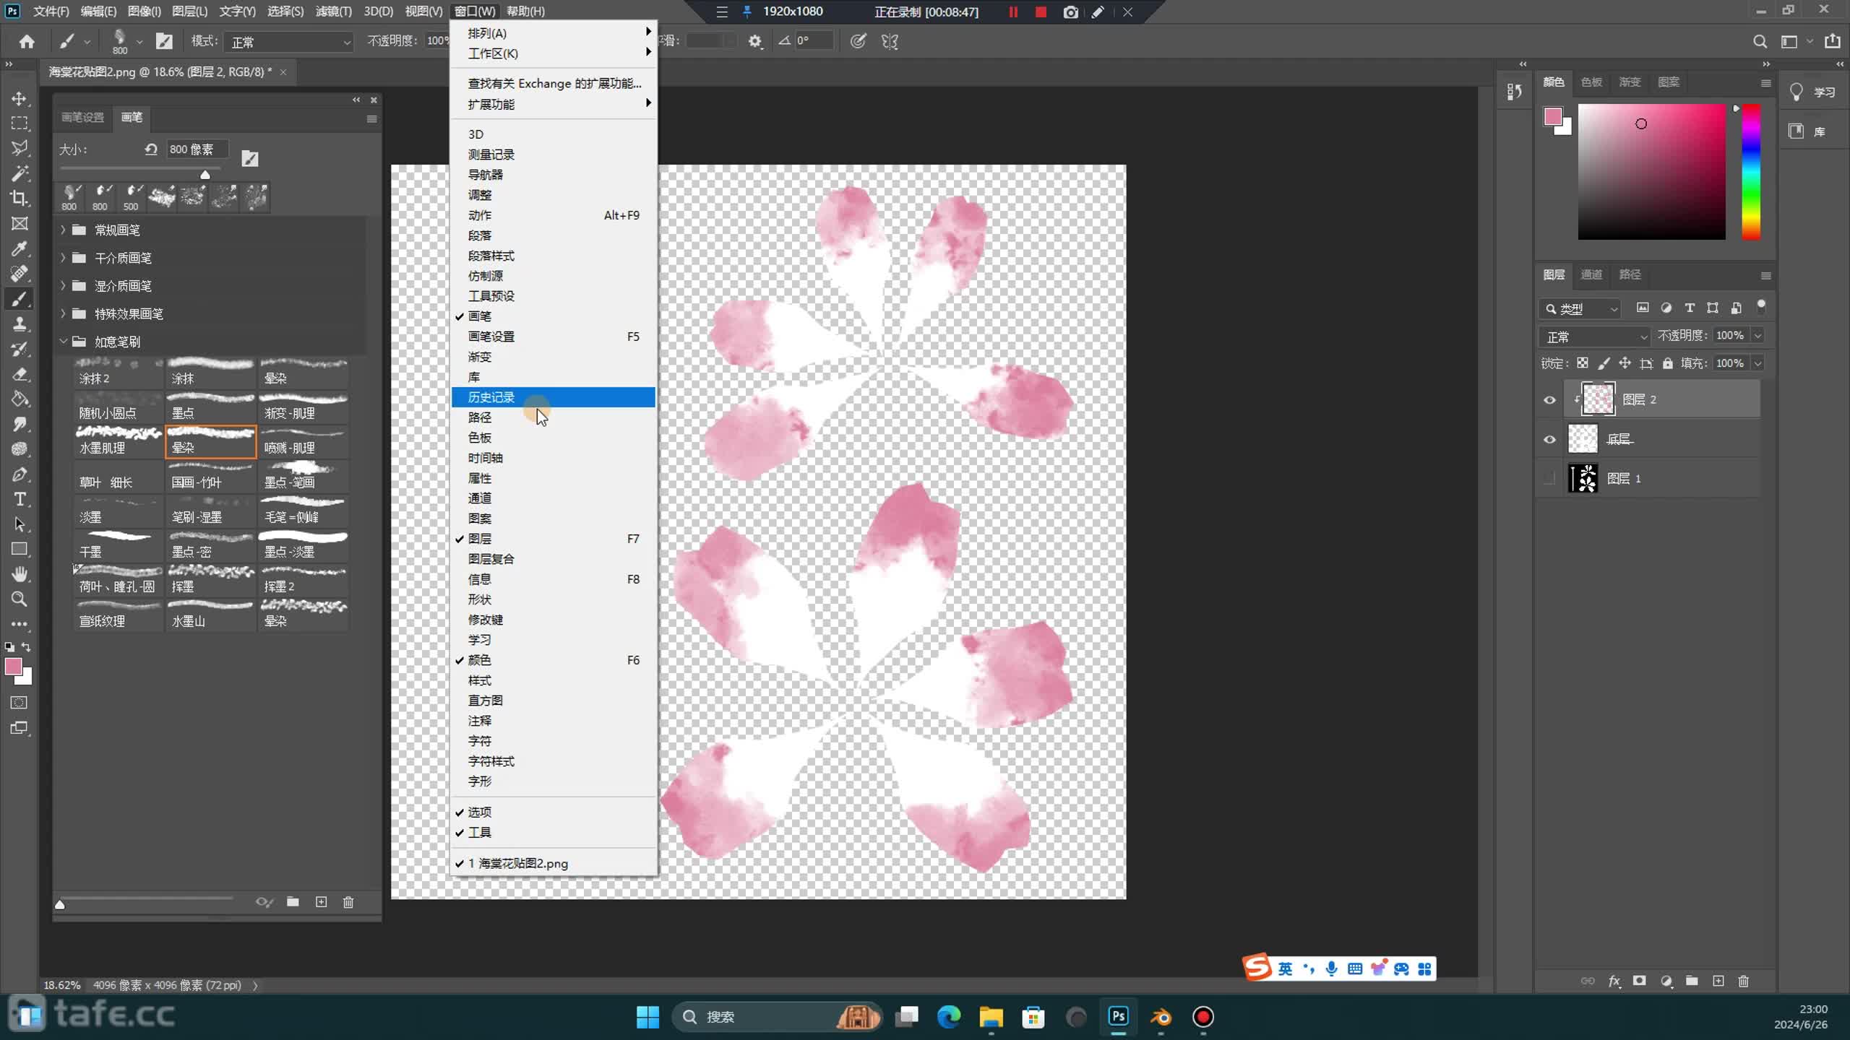The width and height of the screenshot is (1850, 1040).
Task: Expand the 常规画笔 brush folder
Action: (x=63, y=230)
